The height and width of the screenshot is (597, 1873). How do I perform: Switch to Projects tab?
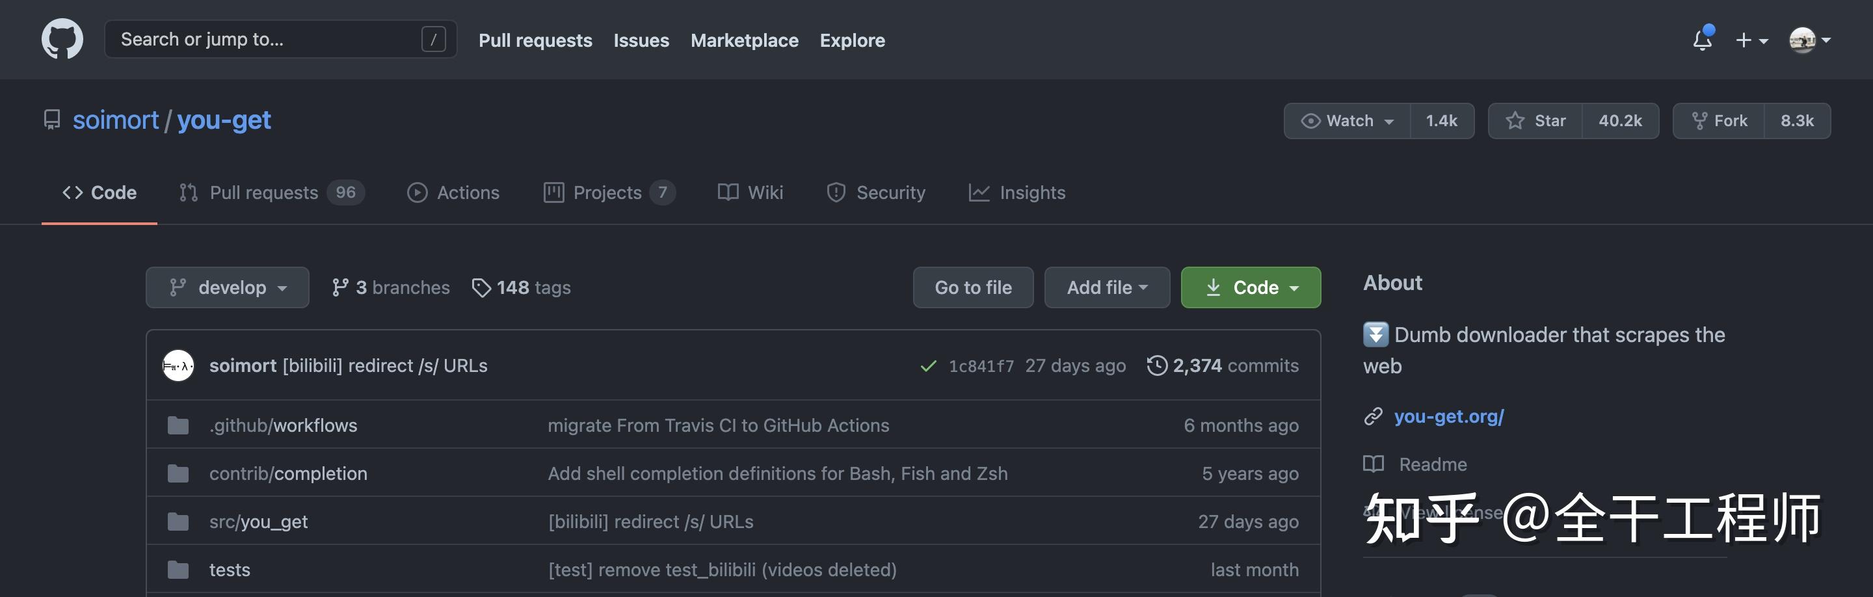(x=609, y=192)
